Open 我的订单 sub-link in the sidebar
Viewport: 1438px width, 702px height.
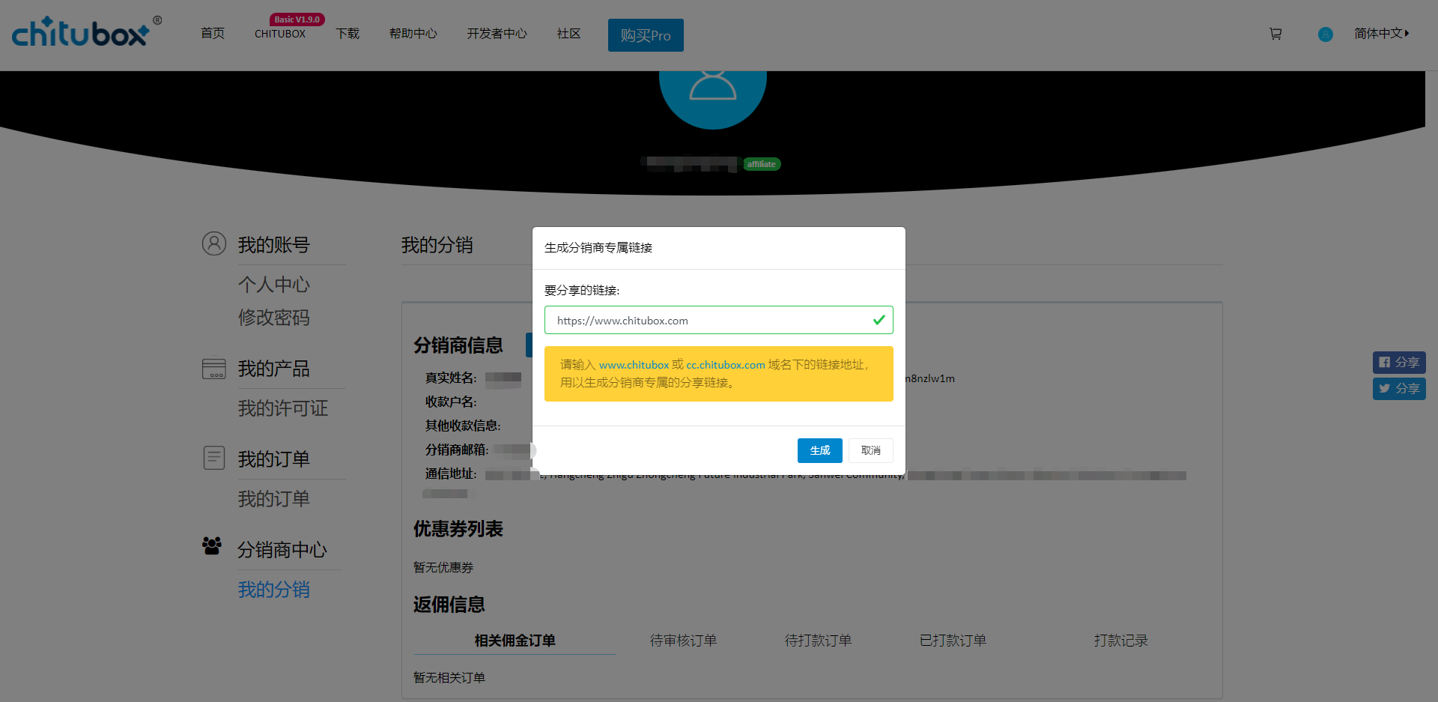(274, 499)
